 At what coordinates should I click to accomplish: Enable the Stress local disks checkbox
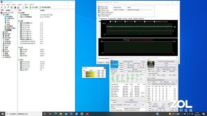pyautogui.click(x=101, y=14)
